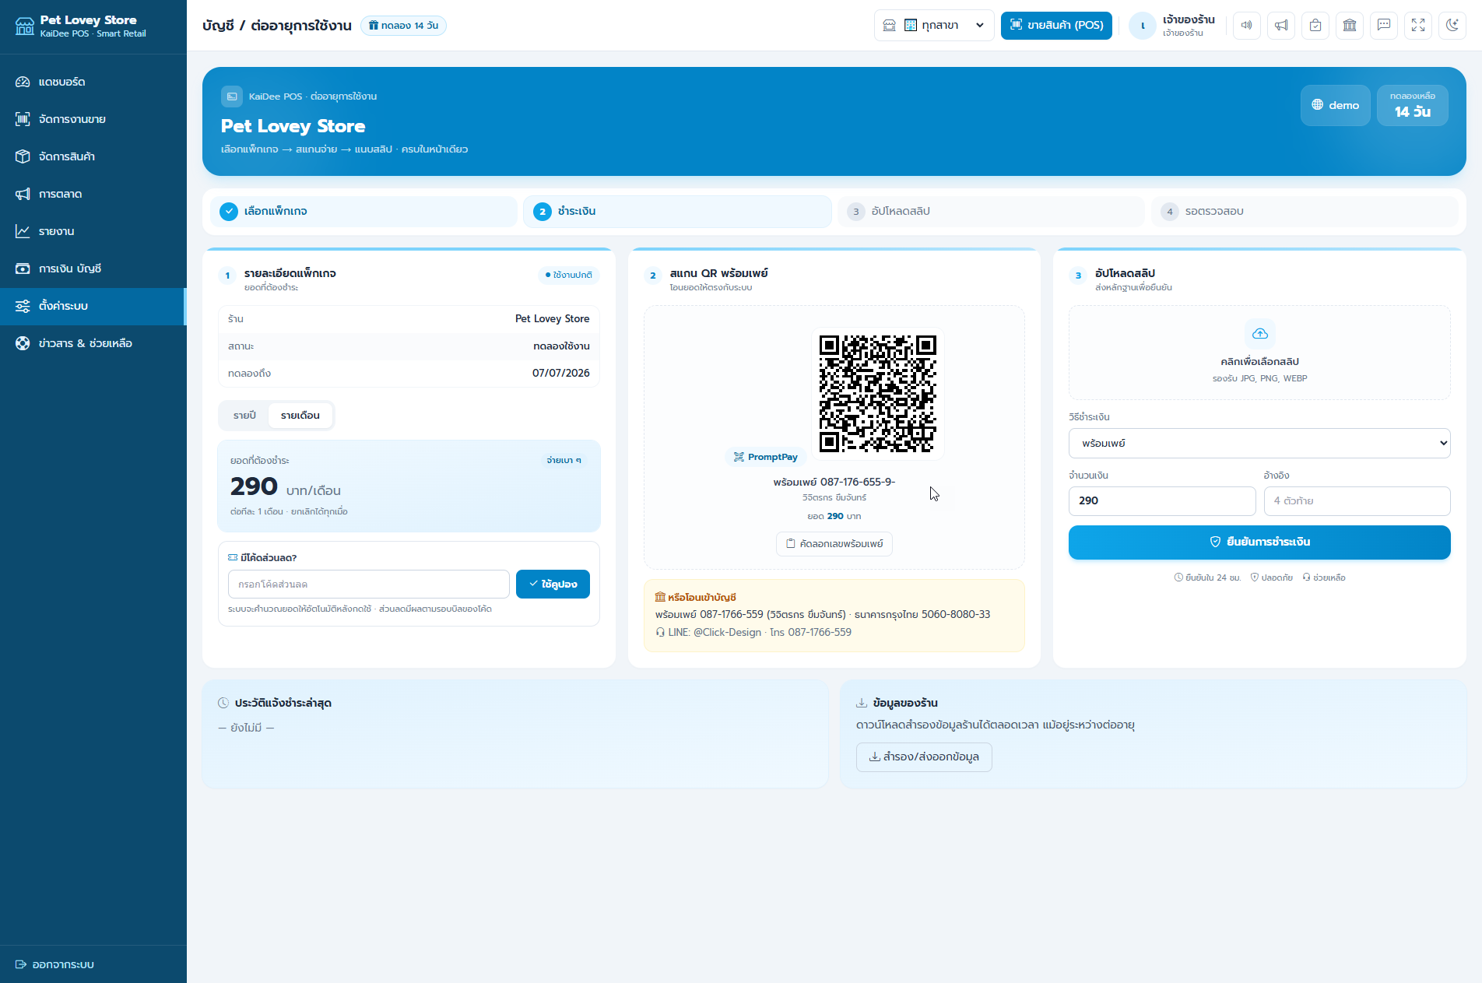Toggle the sound speaker icon

(1247, 26)
